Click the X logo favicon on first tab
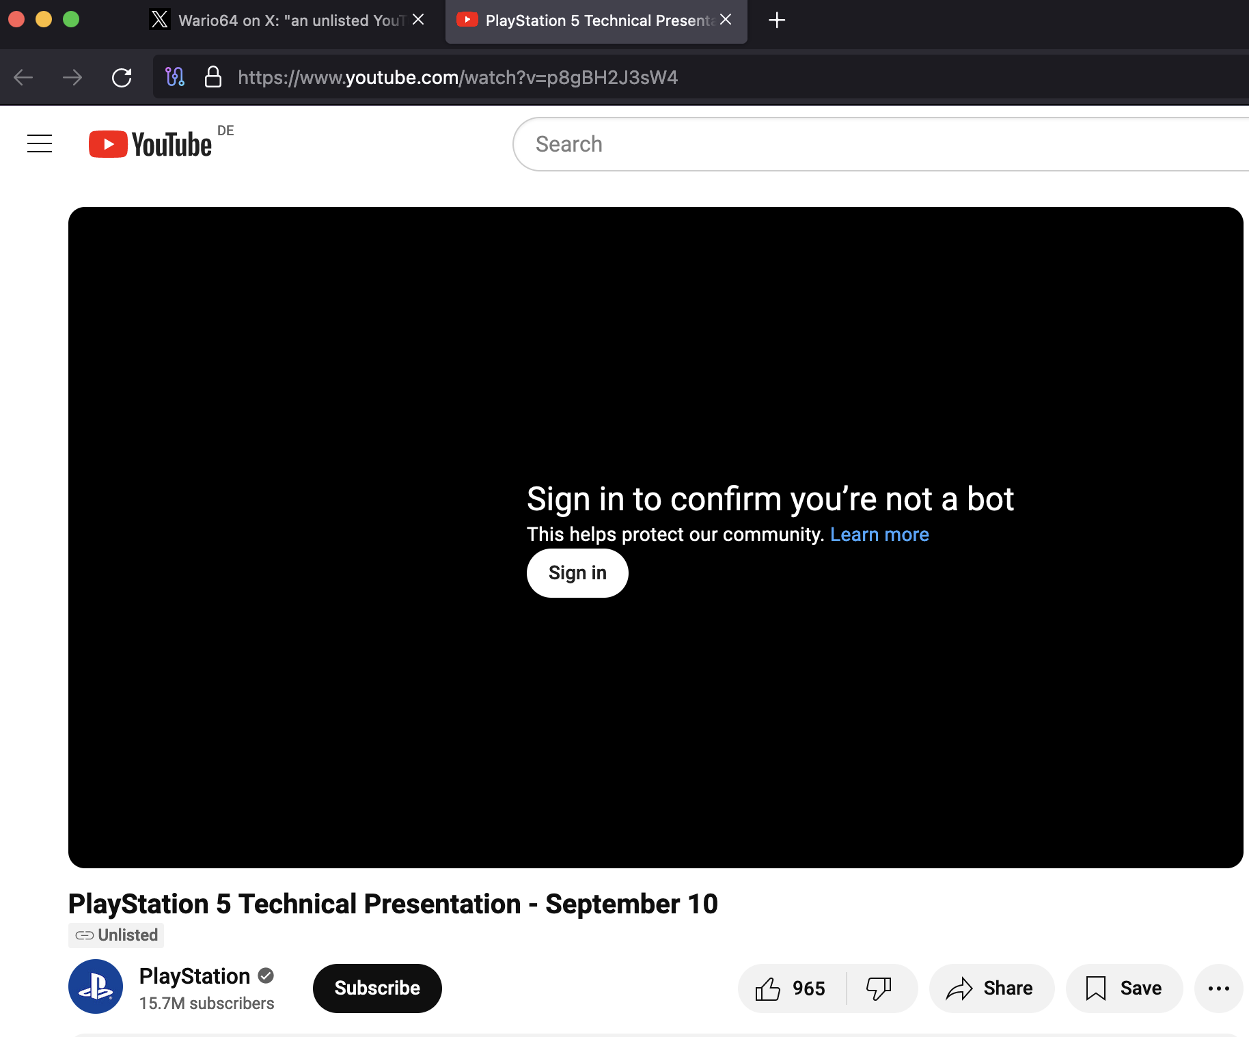The image size is (1249, 1037). (159, 20)
